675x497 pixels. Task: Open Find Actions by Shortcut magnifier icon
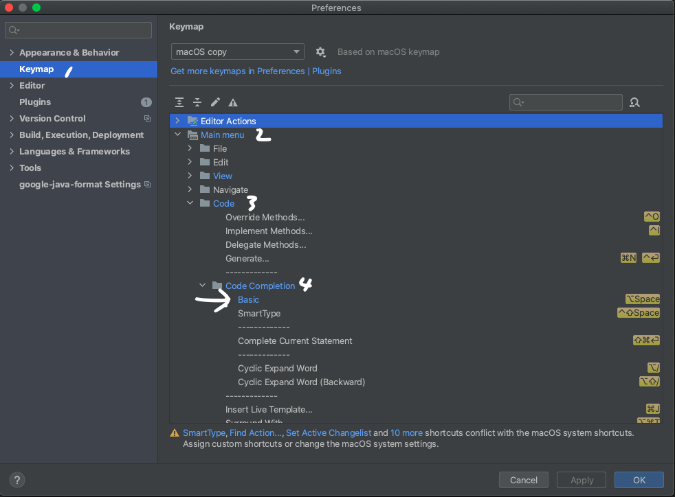(x=634, y=102)
